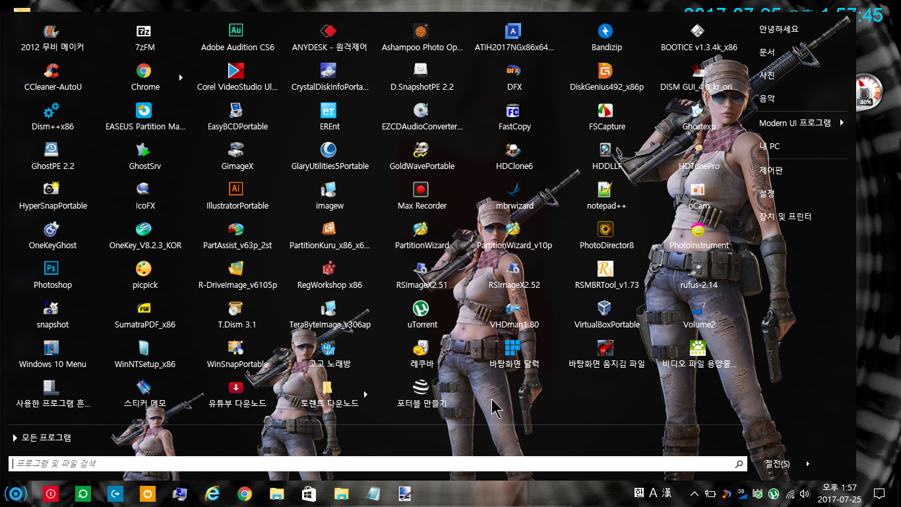The image size is (901, 507).
Task: Launch WinNTSetup_x86
Action: point(145,355)
